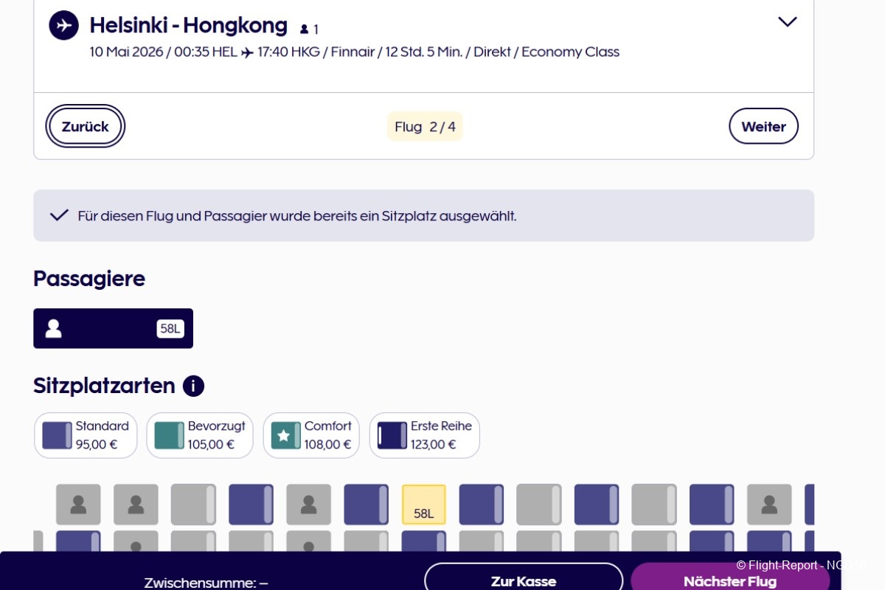
Task: Click the occupied seat between two free seats left of 58L
Action: [x=309, y=504]
